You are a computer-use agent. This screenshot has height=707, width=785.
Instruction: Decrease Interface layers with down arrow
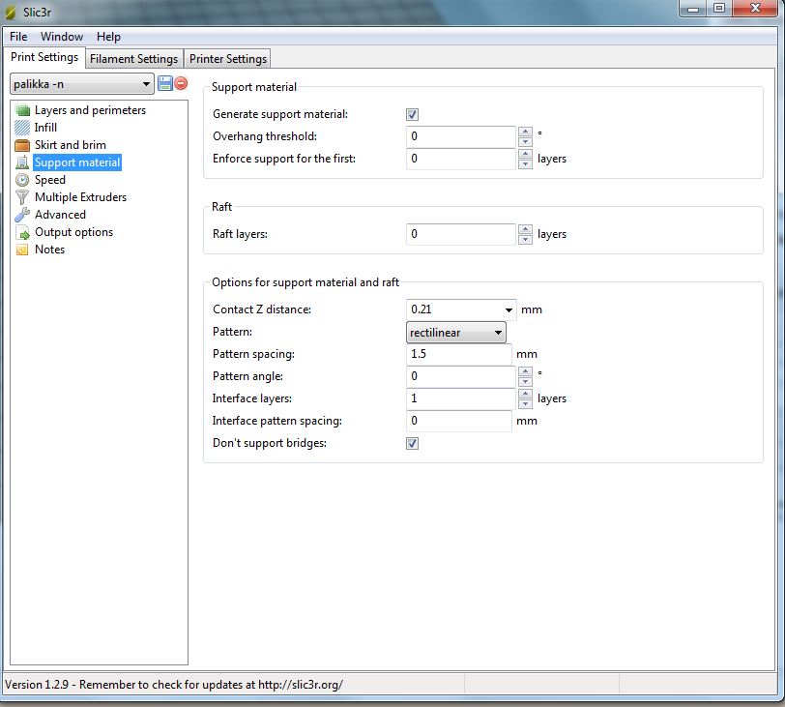click(525, 404)
